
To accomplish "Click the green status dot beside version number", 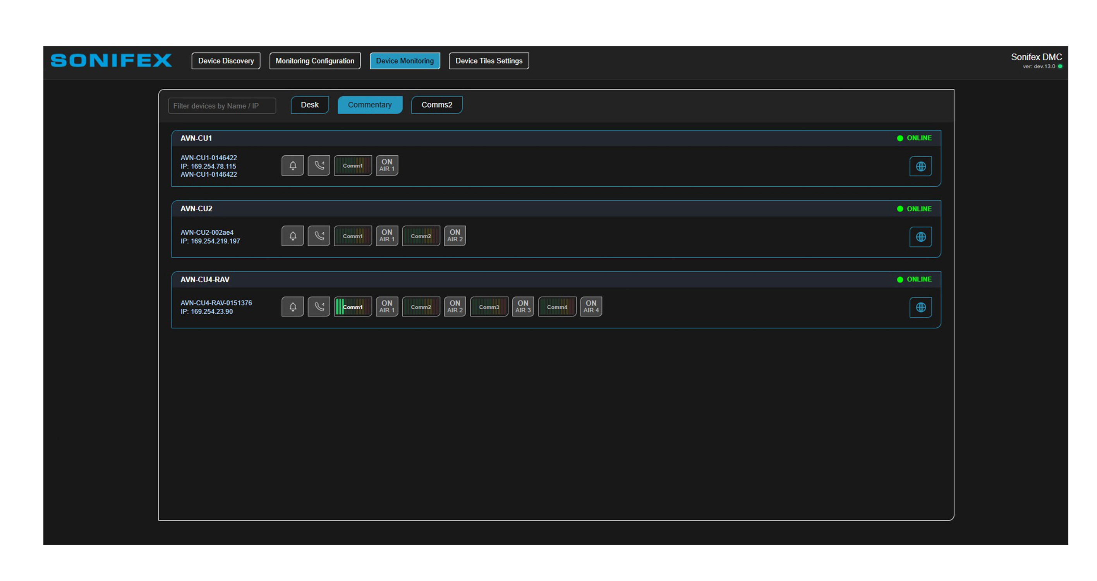I will pyautogui.click(x=1060, y=67).
